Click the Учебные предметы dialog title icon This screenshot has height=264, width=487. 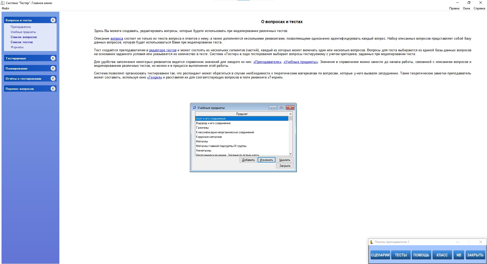pos(194,108)
